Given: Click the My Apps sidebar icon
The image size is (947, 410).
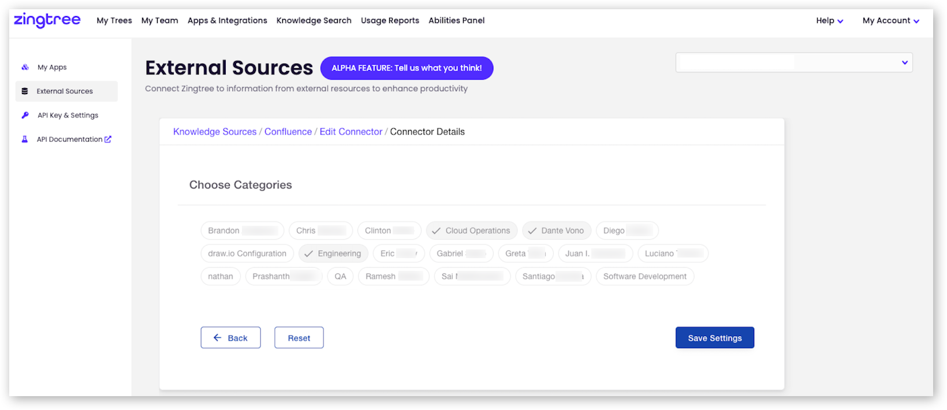Looking at the screenshot, I should 25,67.
